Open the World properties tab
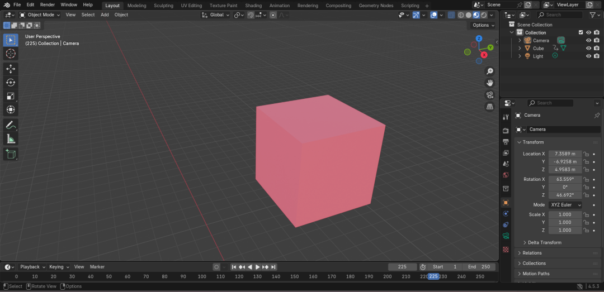This screenshot has height=292, width=604. [506, 175]
